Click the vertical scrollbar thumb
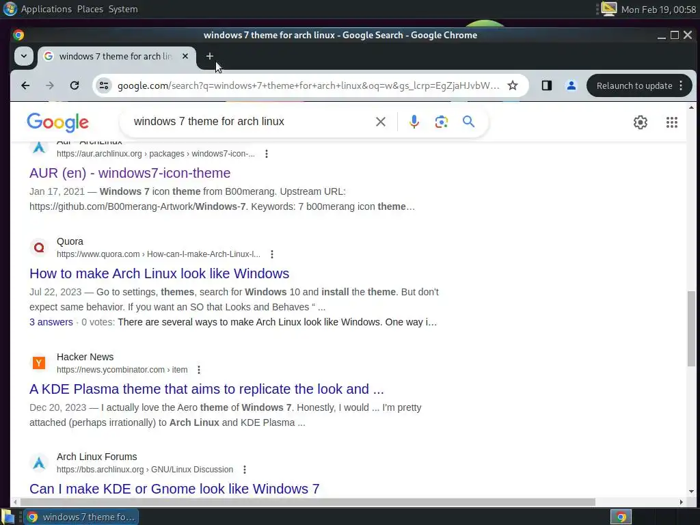Viewport: 700px width, 525px height. pyautogui.click(x=691, y=328)
